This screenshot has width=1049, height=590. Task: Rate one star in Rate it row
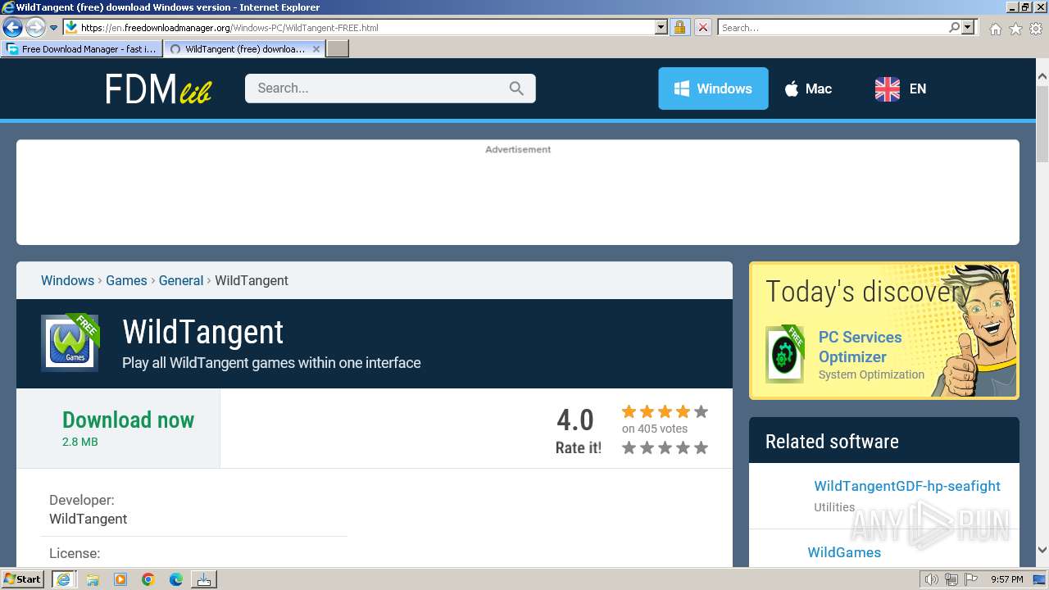point(629,447)
